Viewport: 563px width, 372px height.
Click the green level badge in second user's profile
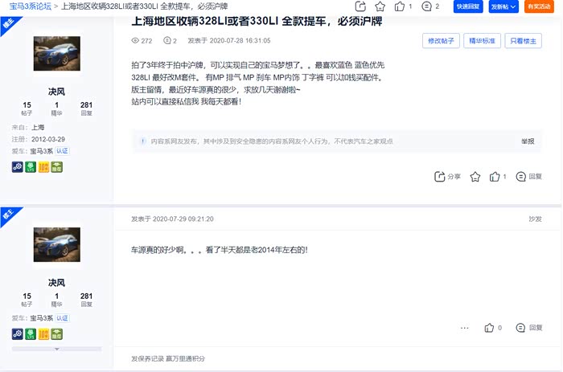(31, 333)
